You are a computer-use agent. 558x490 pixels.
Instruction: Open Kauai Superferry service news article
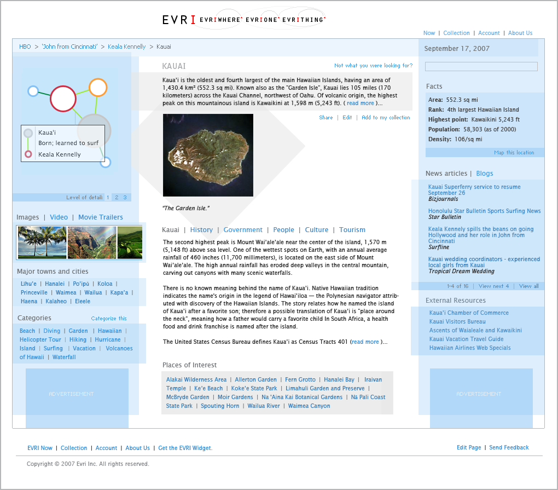tap(474, 190)
